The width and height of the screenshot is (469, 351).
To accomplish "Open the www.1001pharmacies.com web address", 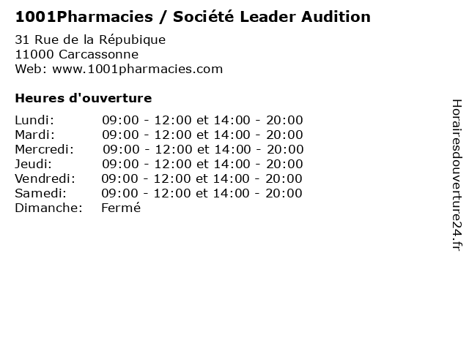I will click(x=138, y=69).
